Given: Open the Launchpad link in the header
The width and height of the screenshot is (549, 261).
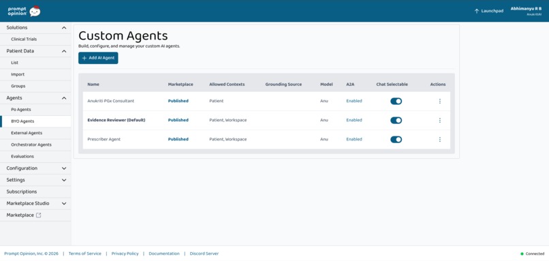Looking at the screenshot, I should pyautogui.click(x=489, y=11).
